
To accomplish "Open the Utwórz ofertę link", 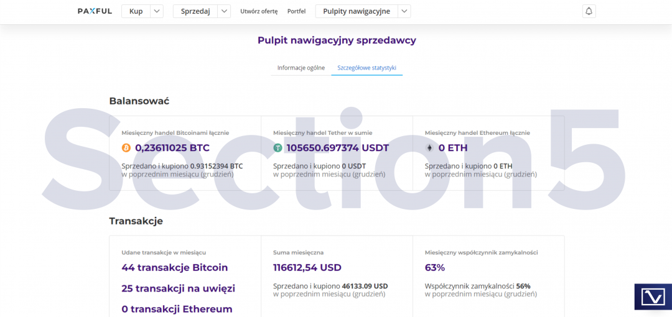I will tap(259, 11).
